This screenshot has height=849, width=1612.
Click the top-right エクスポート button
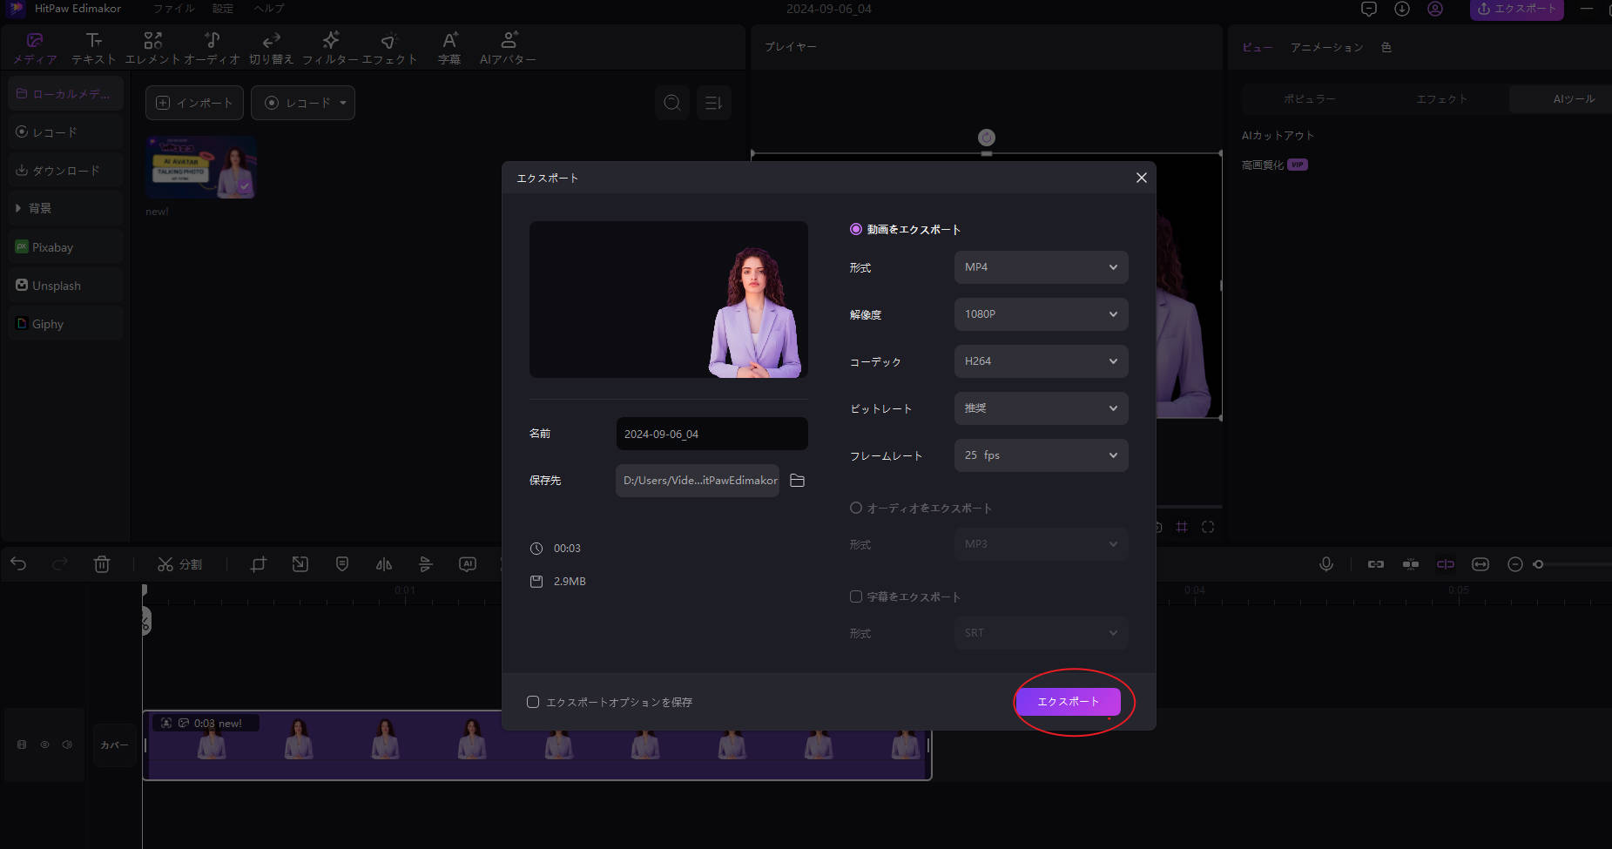pos(1516,9)
